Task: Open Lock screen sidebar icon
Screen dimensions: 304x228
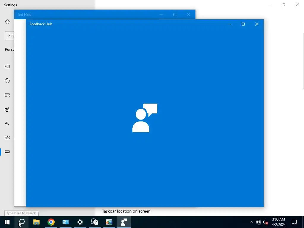Action: 7,95
